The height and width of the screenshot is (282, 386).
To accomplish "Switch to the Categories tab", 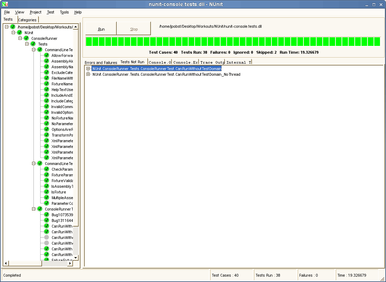I will (28, 20).
